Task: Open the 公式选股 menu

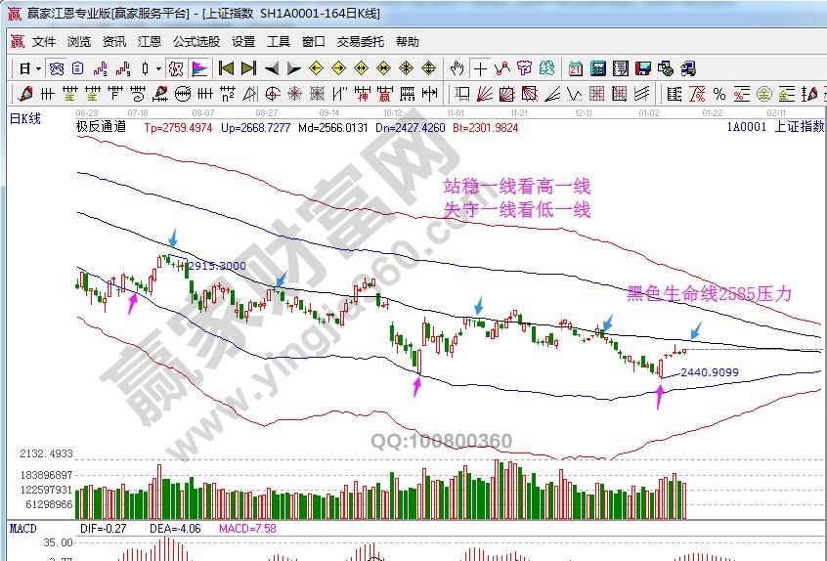Action: [x=196, y=42]
